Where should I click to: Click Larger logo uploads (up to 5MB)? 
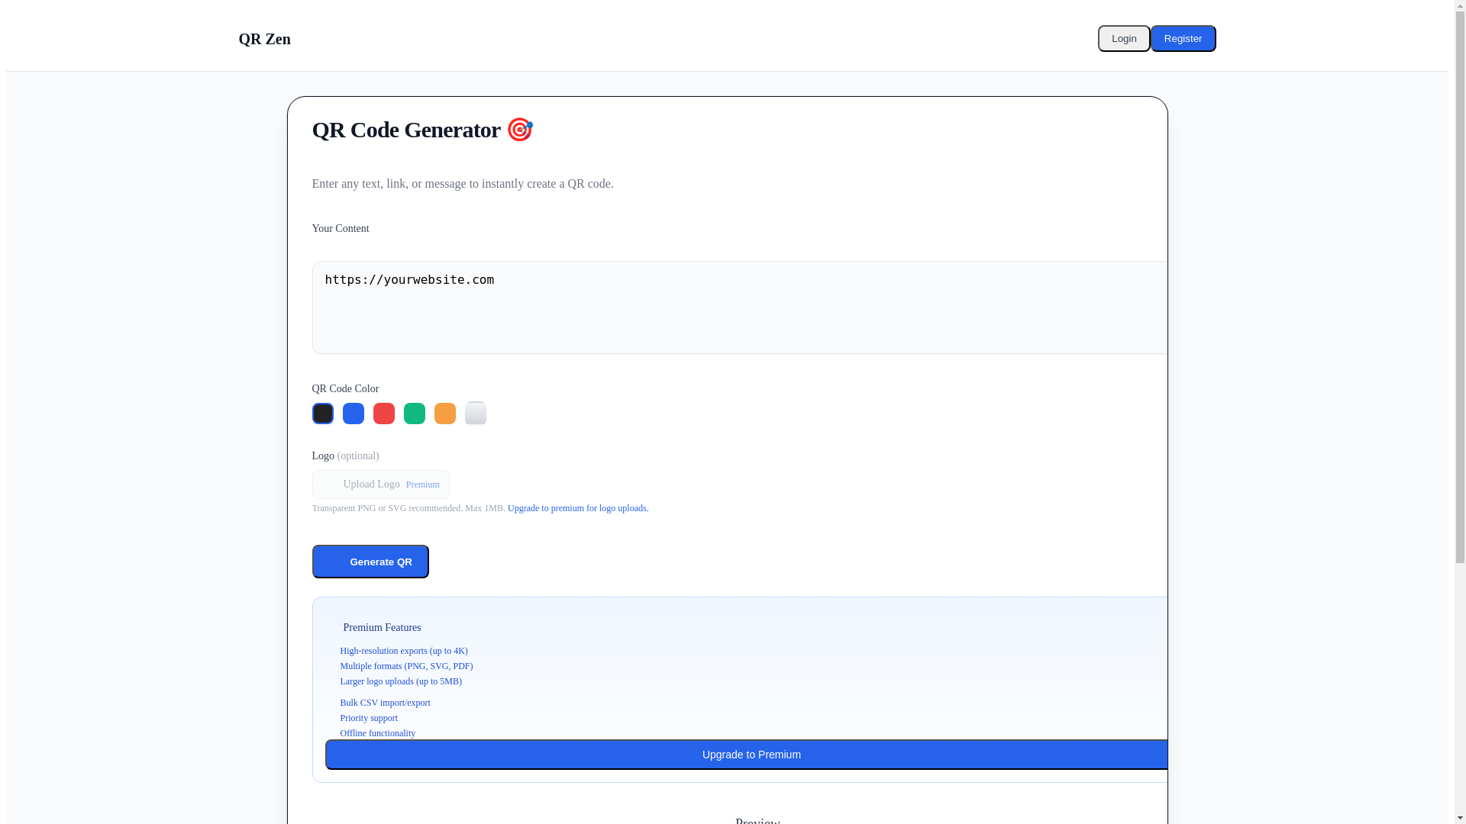tap(401, 681)
